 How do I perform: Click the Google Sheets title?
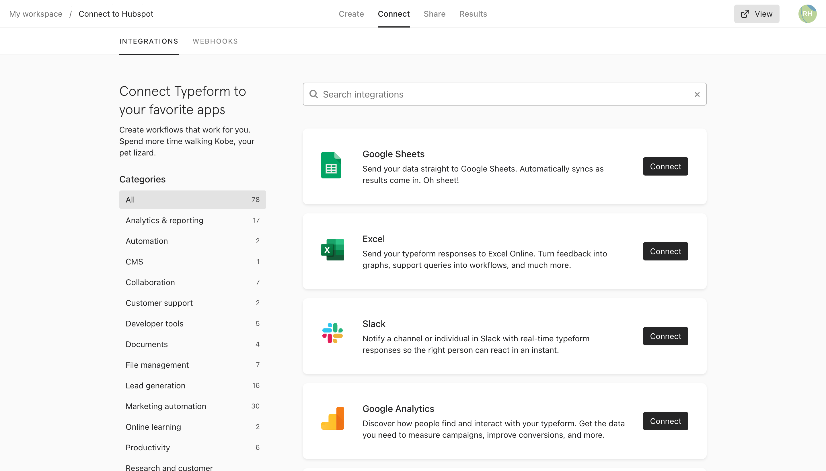[393, 154]
